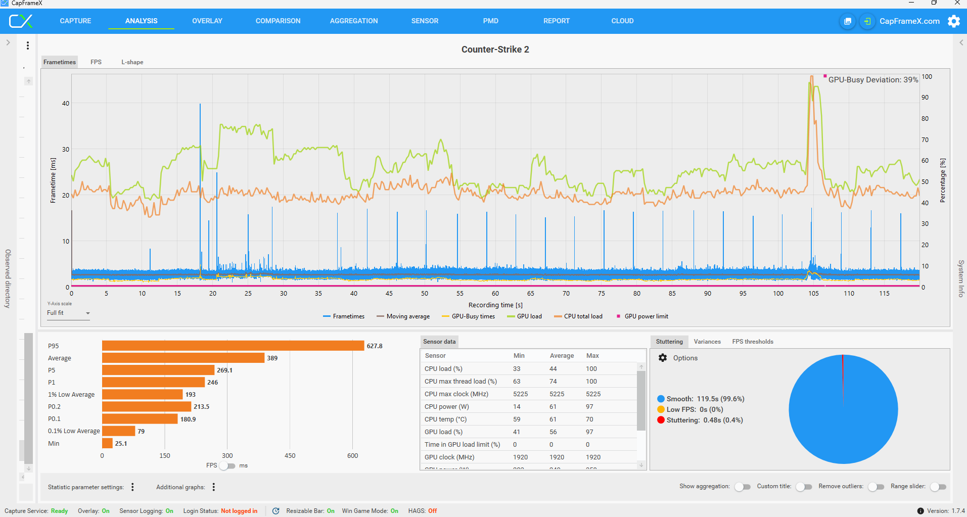Image resolution: width=967 pixels, height=517 pixels.
Task: Click the refresh icon in status bar
Action: pos(276,511)
